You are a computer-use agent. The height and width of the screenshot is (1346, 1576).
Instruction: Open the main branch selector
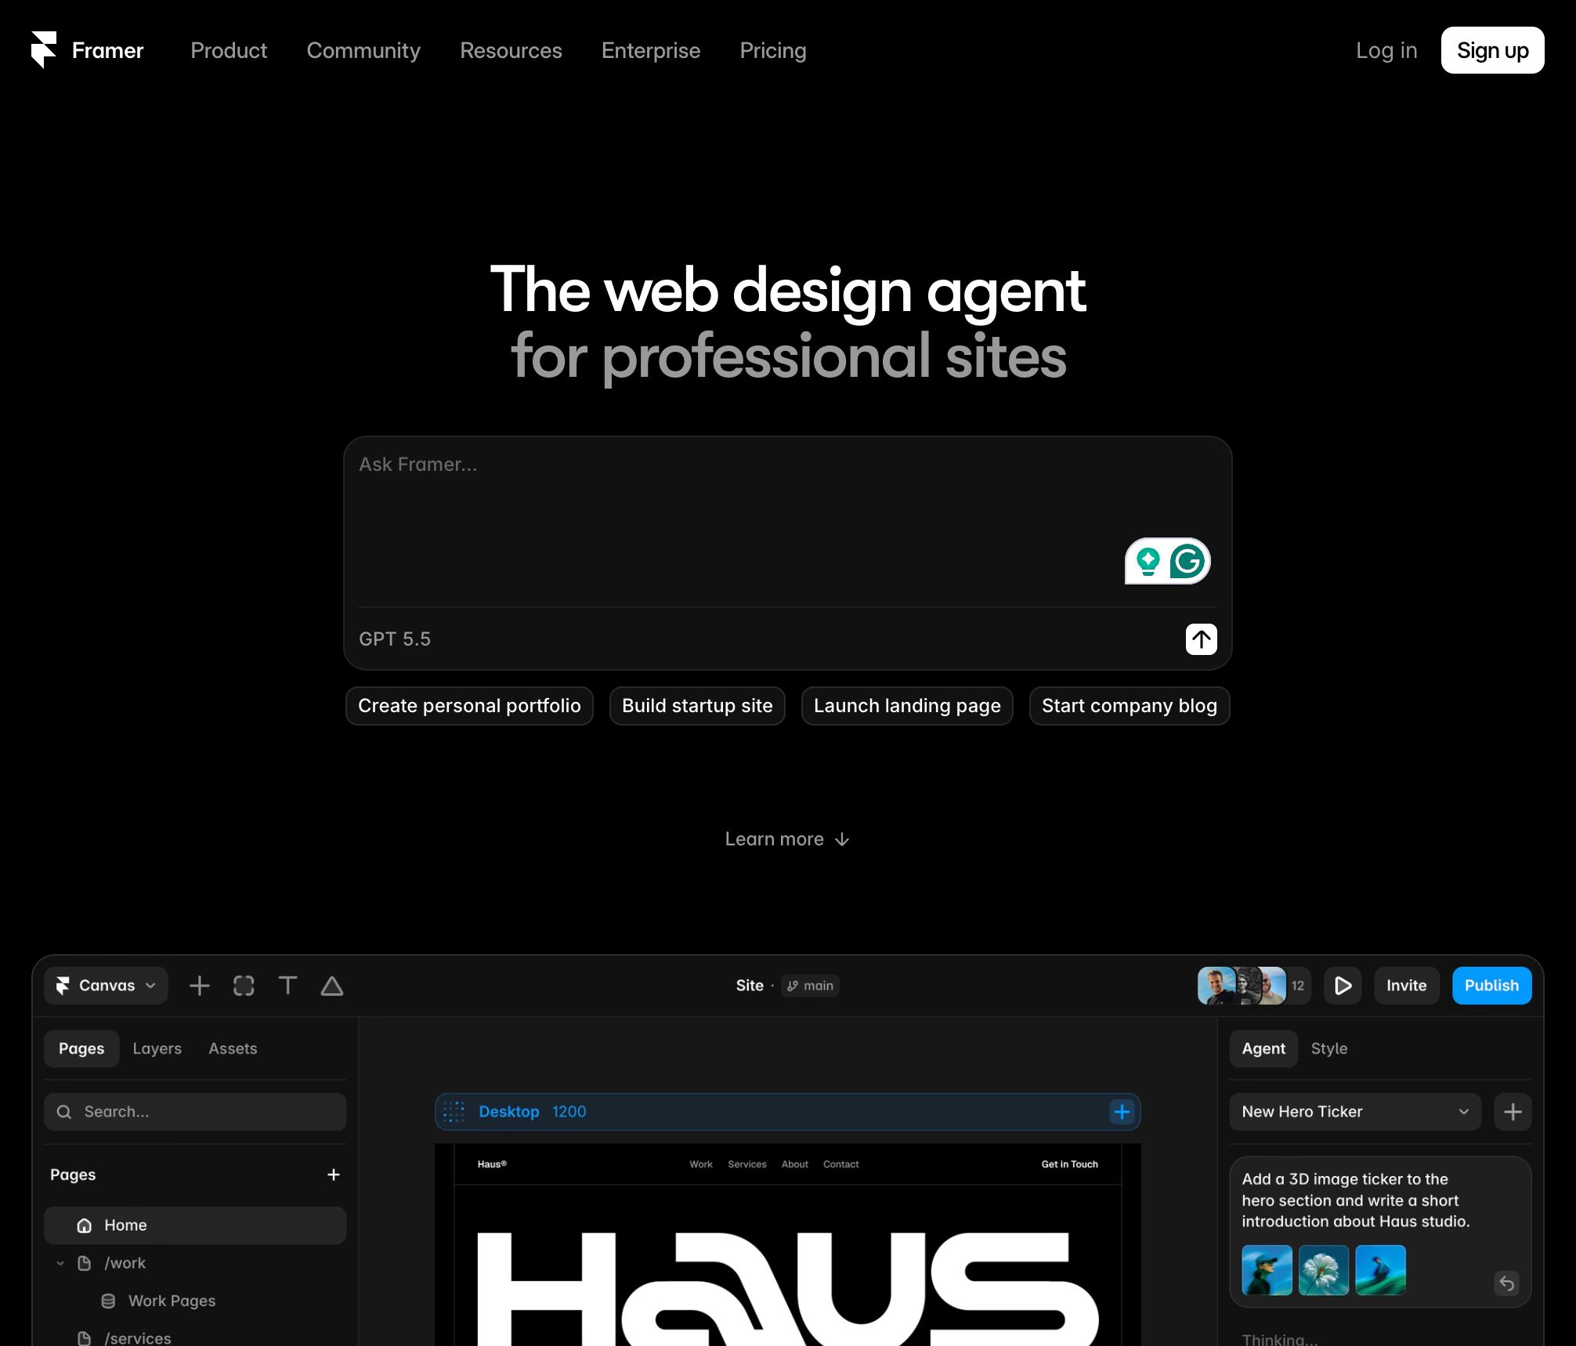pos(811,986)
